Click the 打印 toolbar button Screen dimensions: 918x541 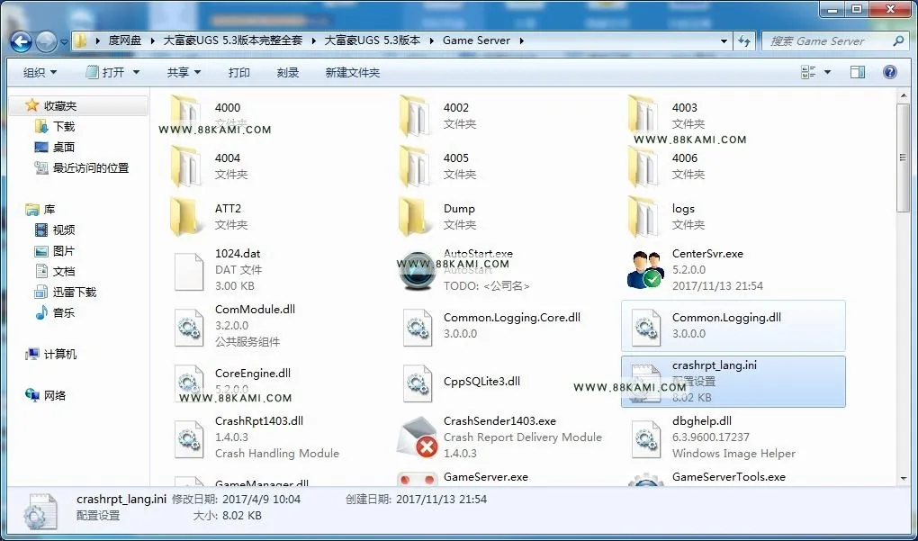(x=238, y=73)
